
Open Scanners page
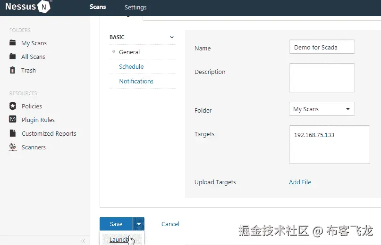coord(34,147)
